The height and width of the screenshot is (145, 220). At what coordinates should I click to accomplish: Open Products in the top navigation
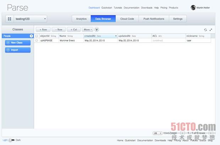tap(174, 8)
